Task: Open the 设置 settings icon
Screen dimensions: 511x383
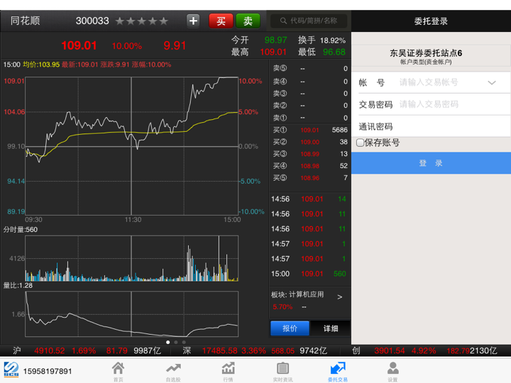Action: tap(392, 370)
